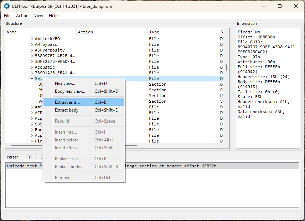
Task: Expand the 538997F7-4B2E tree item
Action: (32, 56)
